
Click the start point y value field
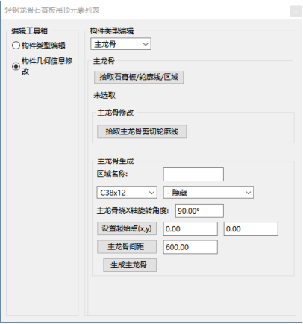(x=251, y=229)
